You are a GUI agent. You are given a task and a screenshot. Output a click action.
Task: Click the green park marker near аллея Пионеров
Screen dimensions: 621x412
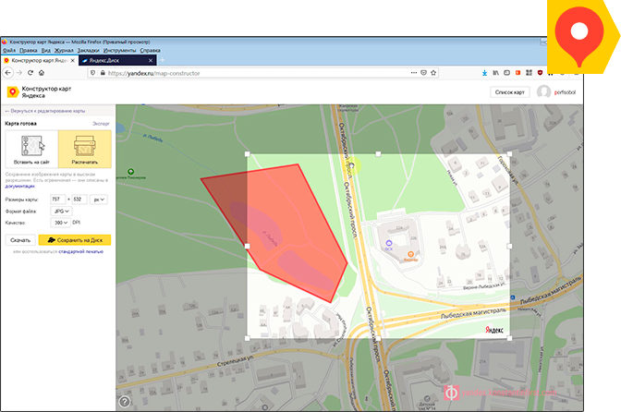click(130, 172)
